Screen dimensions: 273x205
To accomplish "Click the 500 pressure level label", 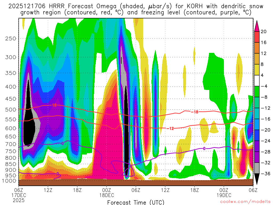I will 10,110.
